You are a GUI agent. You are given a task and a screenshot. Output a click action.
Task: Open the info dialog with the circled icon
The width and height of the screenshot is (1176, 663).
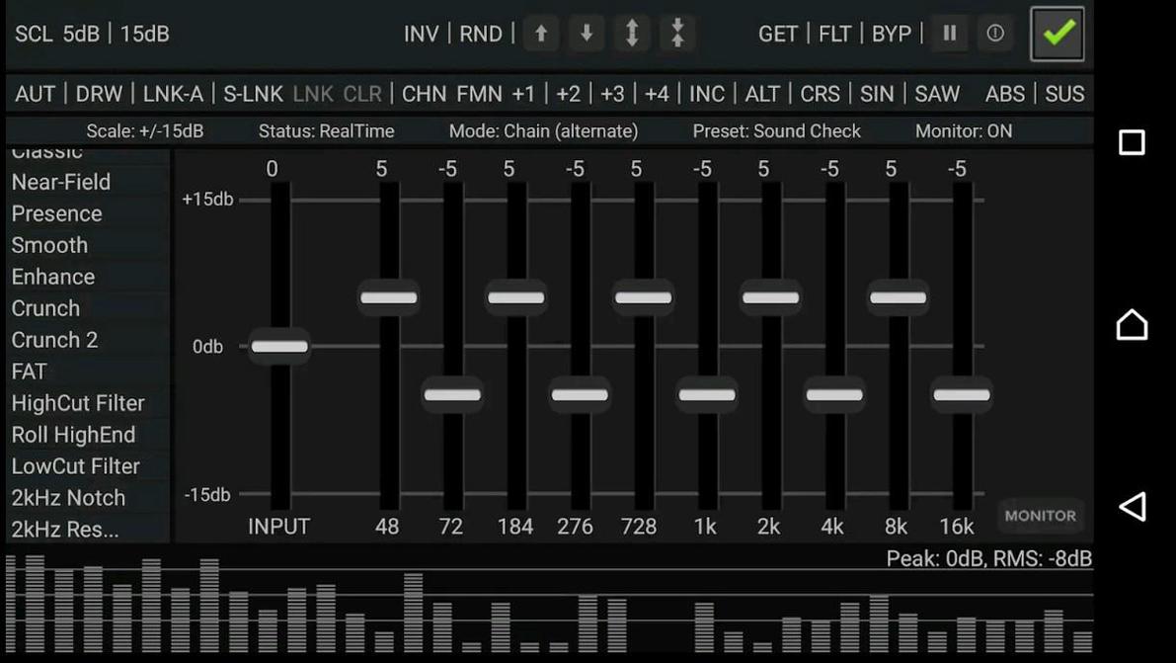click(x=995, y=33)
